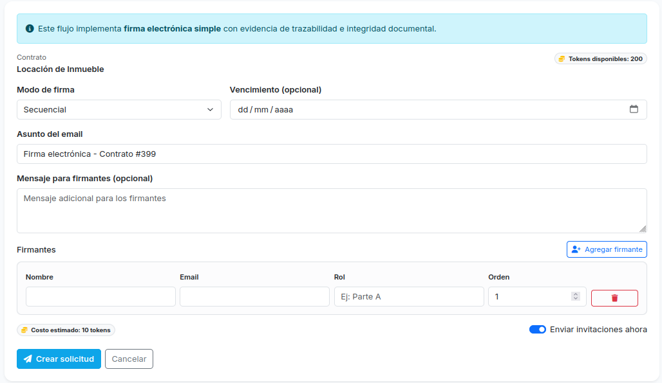
Task: Click the red trash icon to remove firmante
Action: coord(614,298)
